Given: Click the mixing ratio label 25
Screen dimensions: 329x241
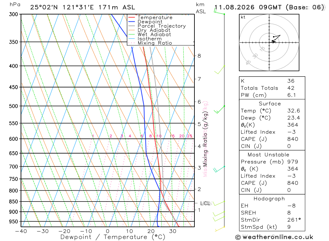Looking at the screenshot, I should (x=190, y=136).
